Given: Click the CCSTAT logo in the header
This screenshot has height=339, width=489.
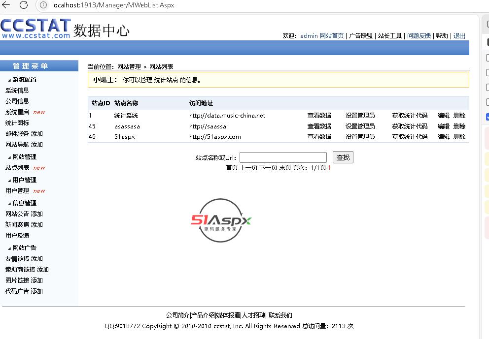Looking at the screenshot, I should click(x=35, y=29).
